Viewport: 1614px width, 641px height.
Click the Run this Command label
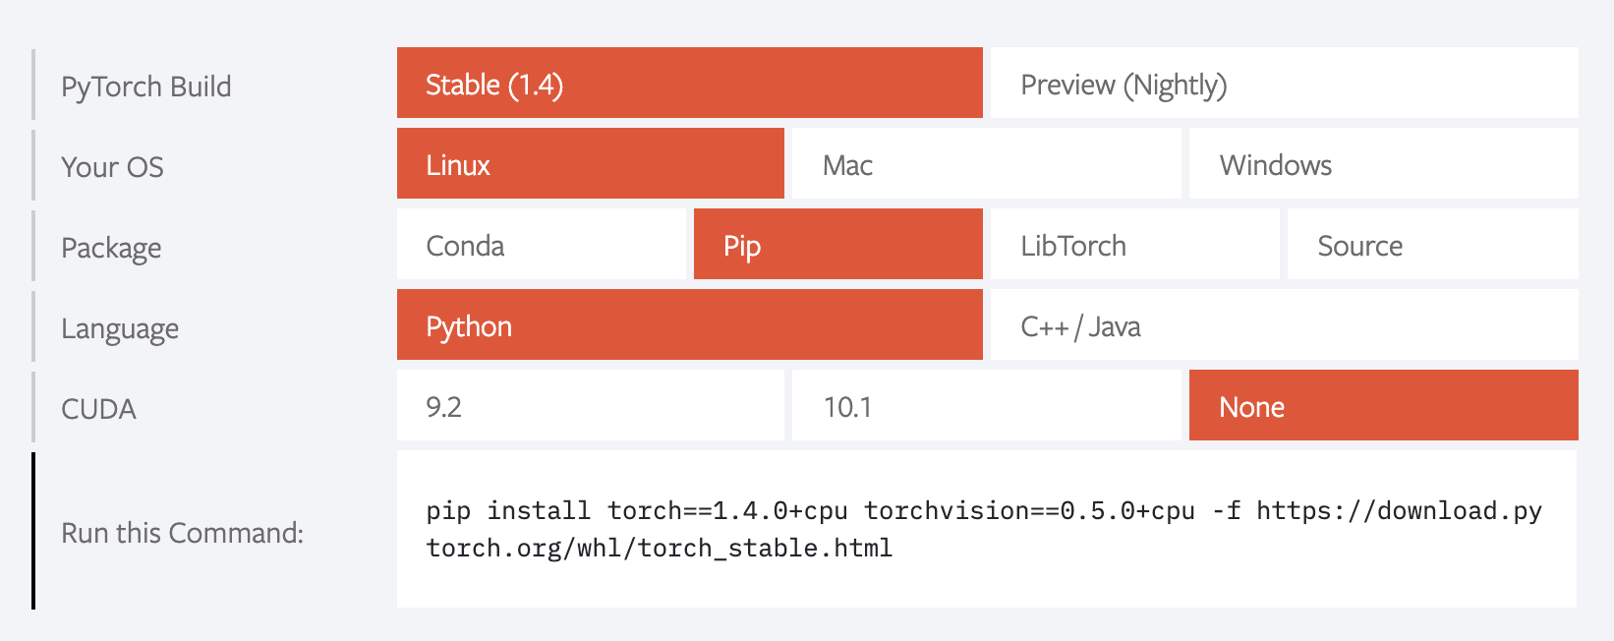(x=182, y=533)
